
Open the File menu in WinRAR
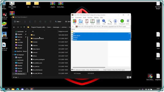click(73, 18)
